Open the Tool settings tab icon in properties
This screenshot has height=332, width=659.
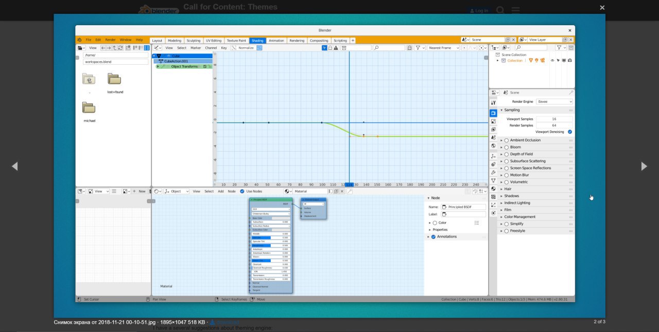[x=493, y=103]
